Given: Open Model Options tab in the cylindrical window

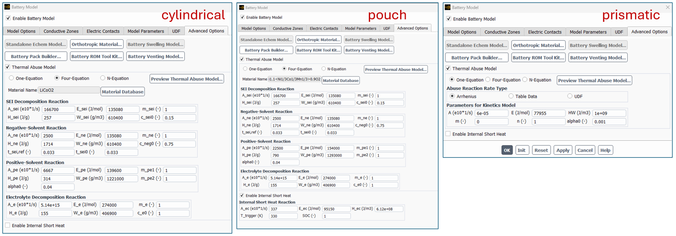Looking at the screenshot, I should click(21, 31).
